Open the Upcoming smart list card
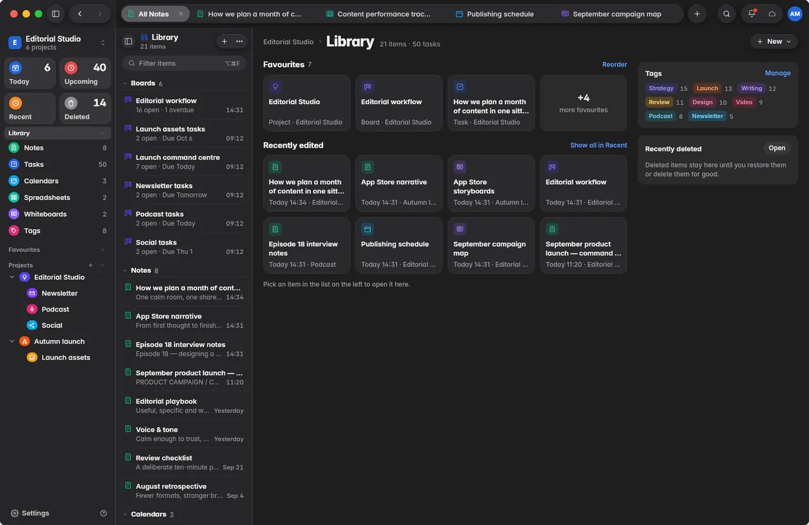This screenshot has width=809, height=525. 85,74
